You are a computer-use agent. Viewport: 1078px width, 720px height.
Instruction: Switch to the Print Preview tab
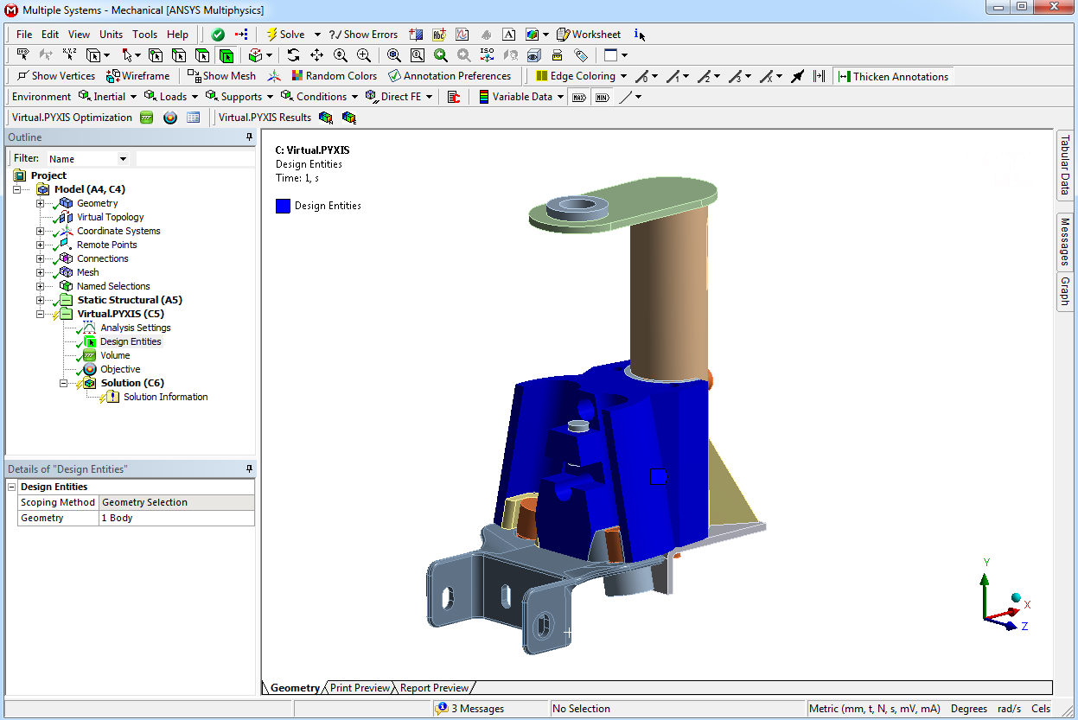point(359,687)
